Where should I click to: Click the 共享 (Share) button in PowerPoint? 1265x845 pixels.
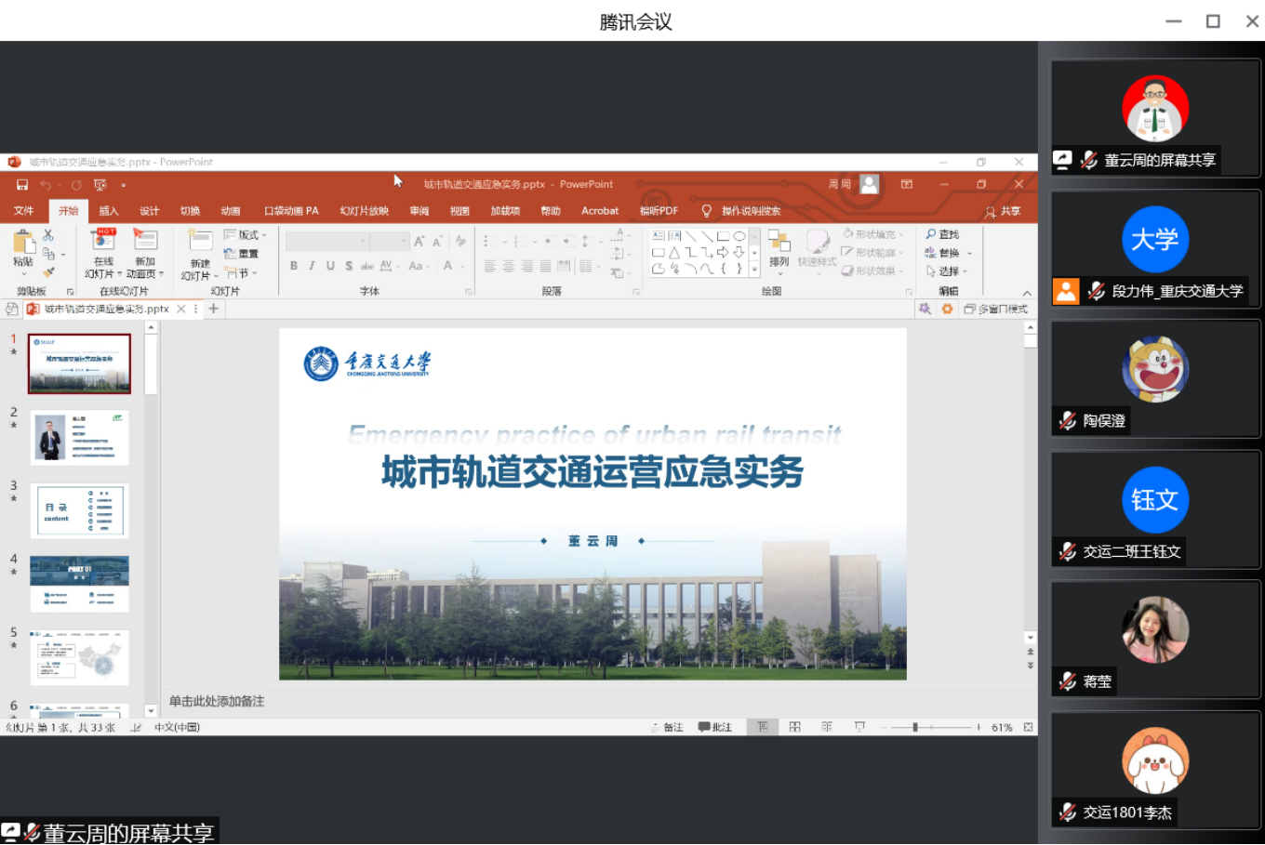1003,212
